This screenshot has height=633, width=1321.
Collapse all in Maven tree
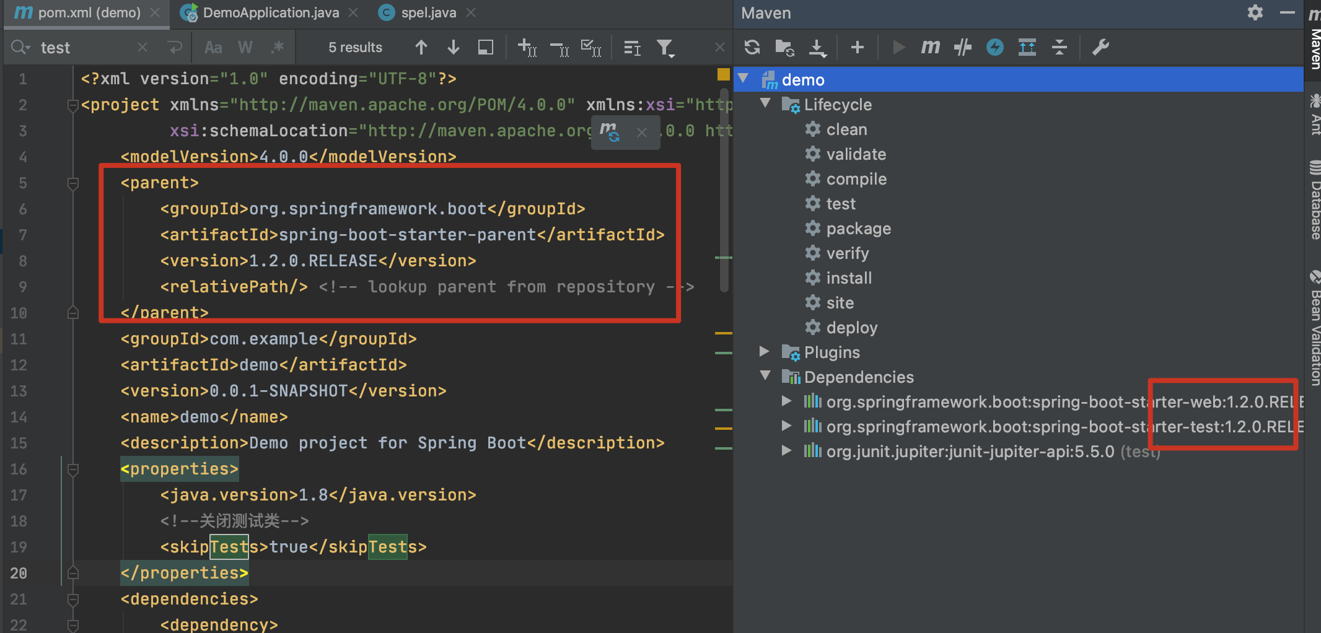1060,47
